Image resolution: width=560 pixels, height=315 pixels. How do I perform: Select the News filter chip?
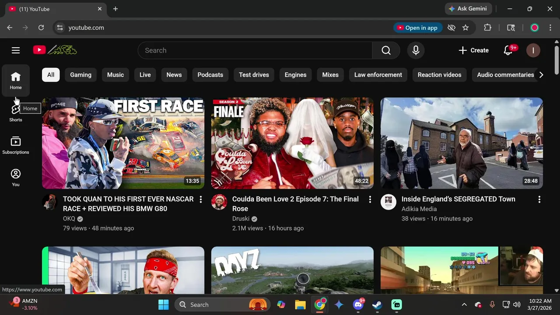pos(174,75)
